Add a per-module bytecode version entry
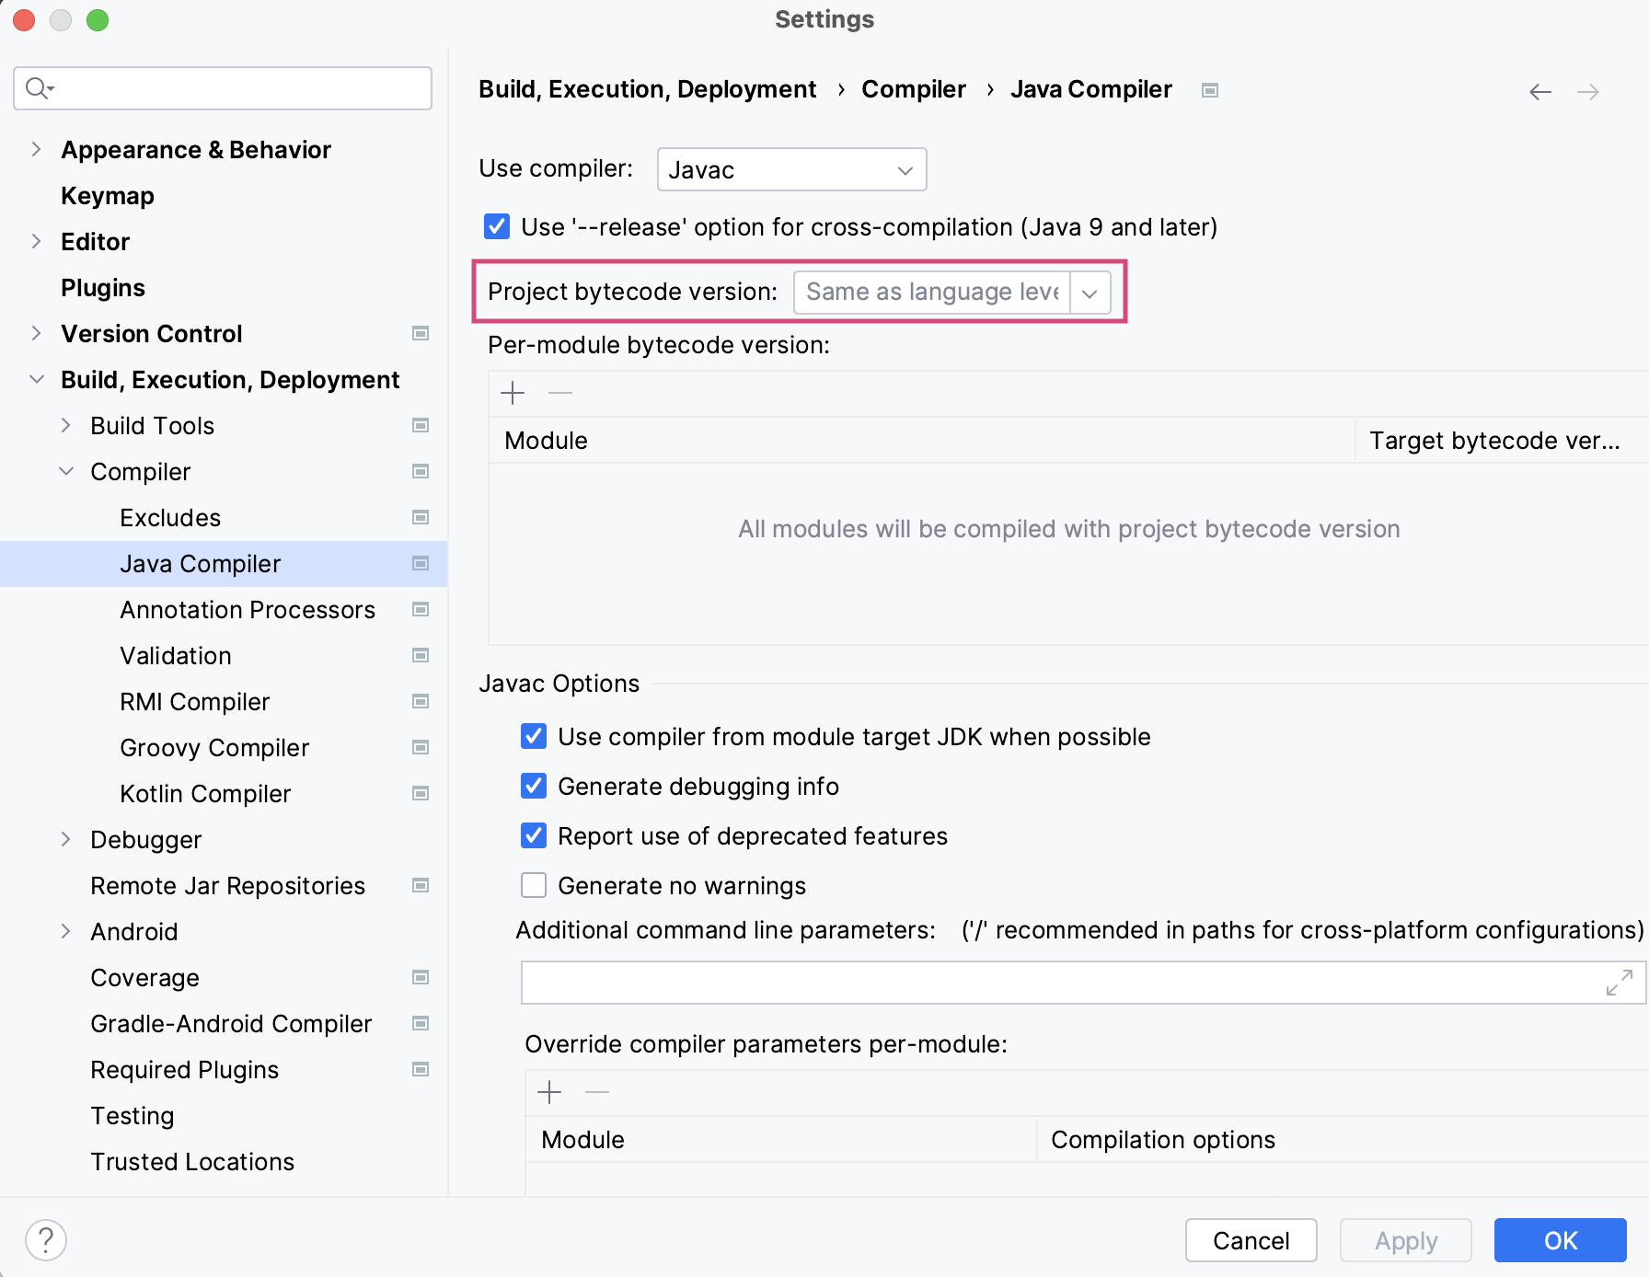Screen dimensions: 1649x1277 coord(513,394)
